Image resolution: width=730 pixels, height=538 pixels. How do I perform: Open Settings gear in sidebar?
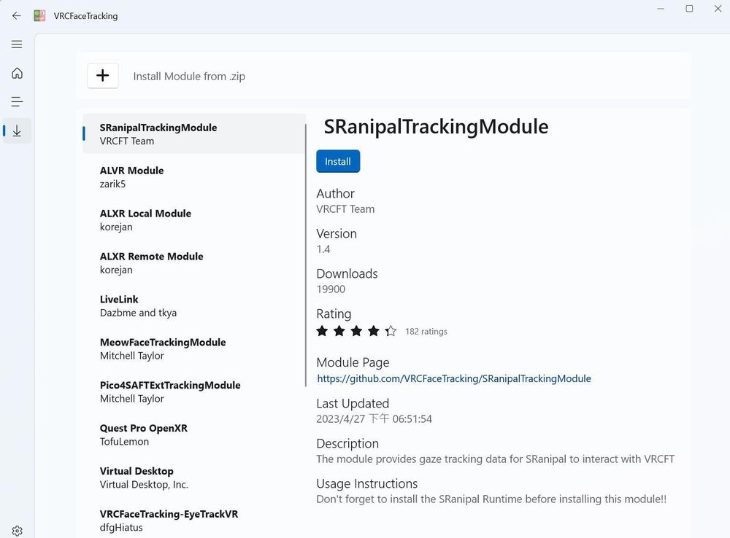tap(17, 531)
